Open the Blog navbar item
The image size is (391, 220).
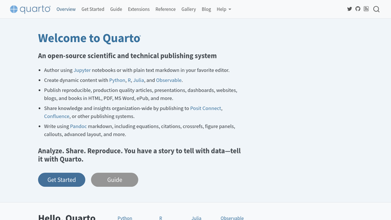pos(206,9)
